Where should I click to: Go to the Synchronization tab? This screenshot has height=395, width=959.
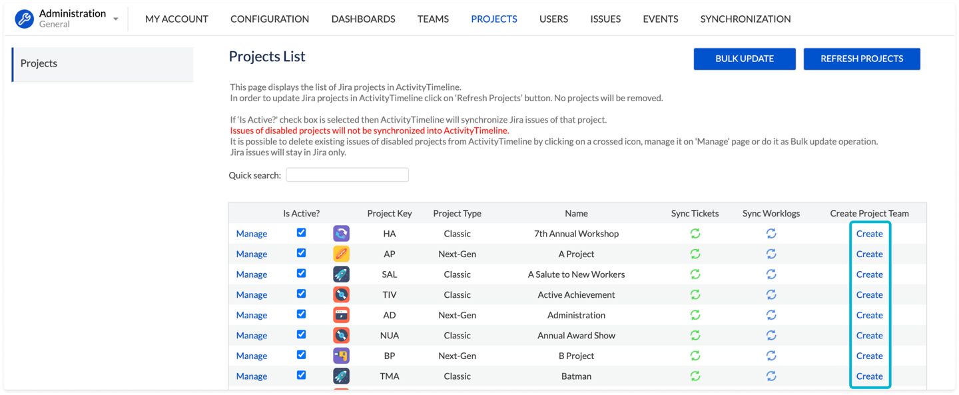point(745,19)
